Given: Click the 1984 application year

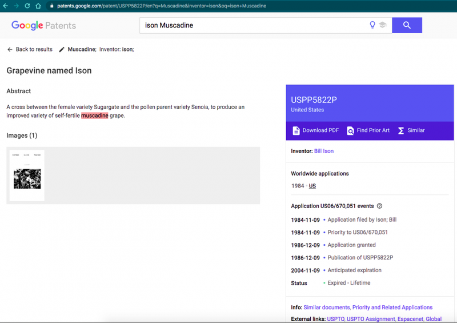Looking at the screenshot, I should (x=298, y=186).
